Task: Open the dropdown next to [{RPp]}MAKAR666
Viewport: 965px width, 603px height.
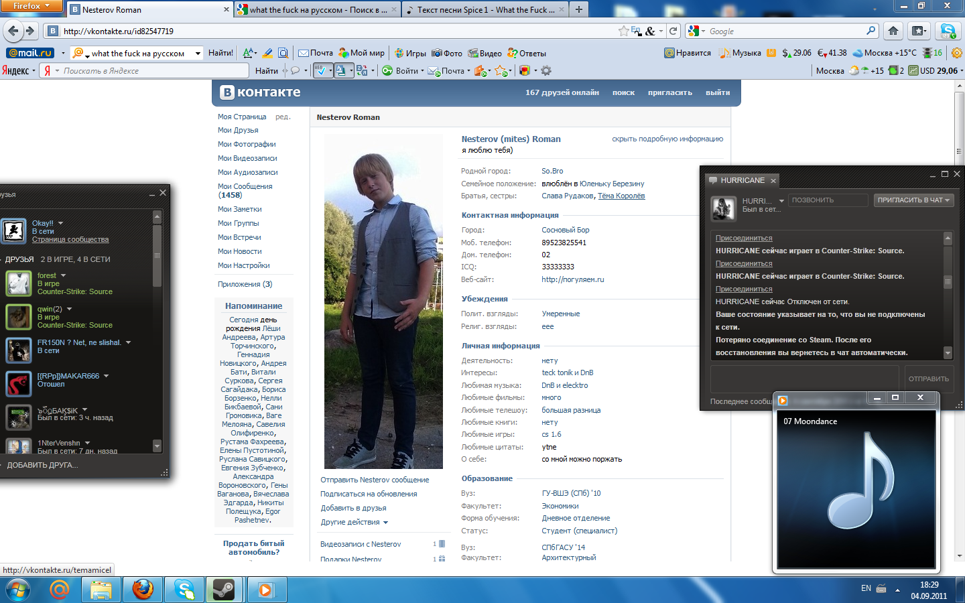Action: 106,376
